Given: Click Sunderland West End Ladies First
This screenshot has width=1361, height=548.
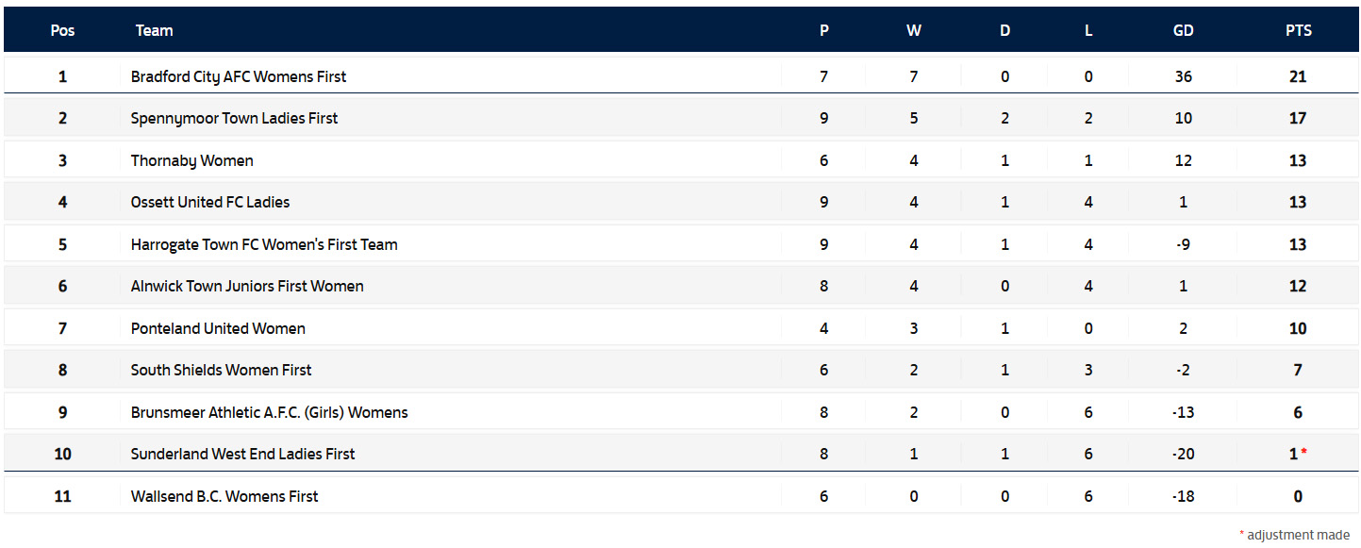Looking at the screenshot, I should click(x=242, y=454).
